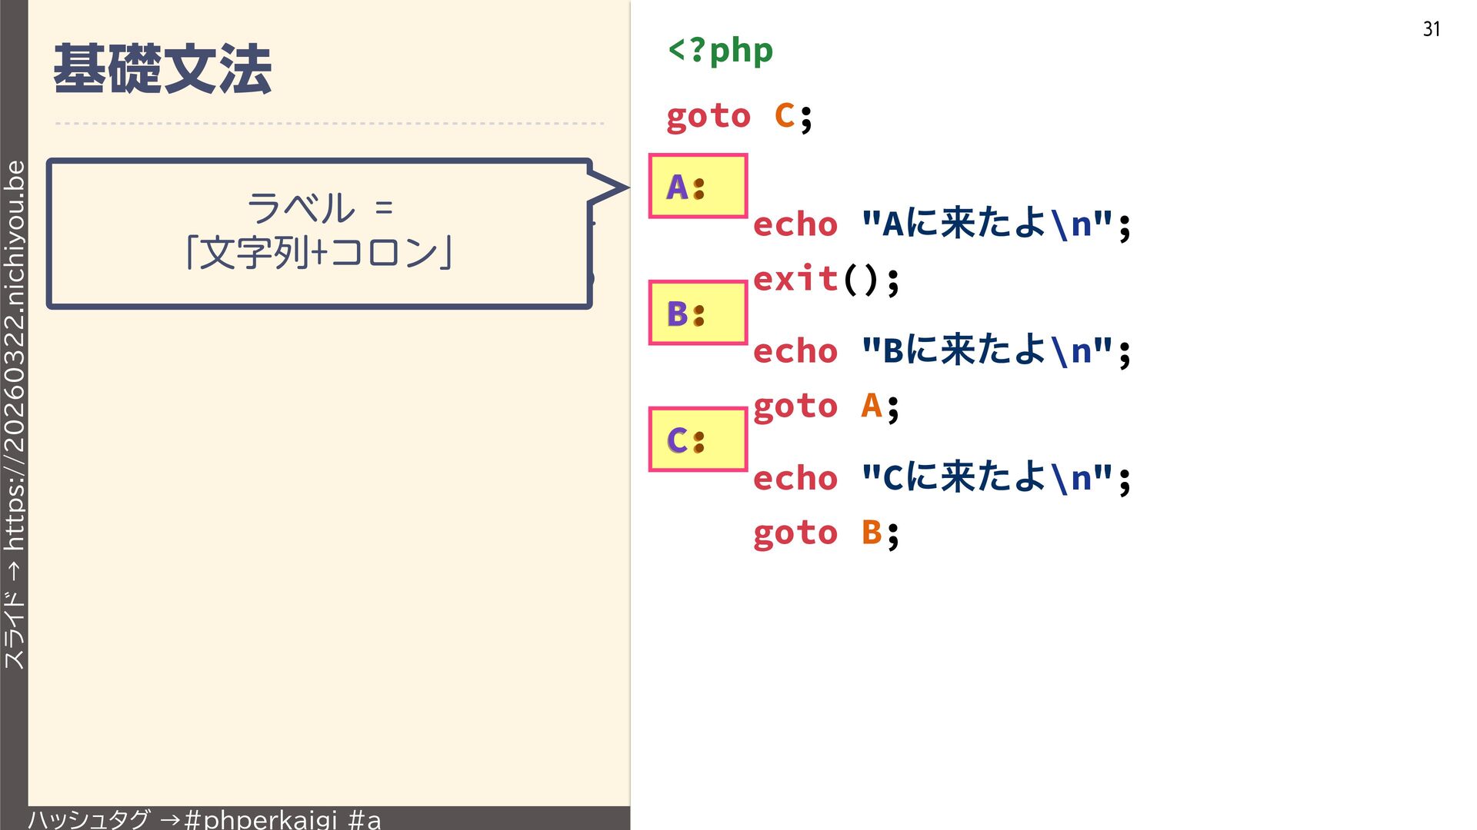Click the 基礎文法 slide title
Image resolution: width=1477 pixels, height=830 pixels.
(x=162, y=69)
